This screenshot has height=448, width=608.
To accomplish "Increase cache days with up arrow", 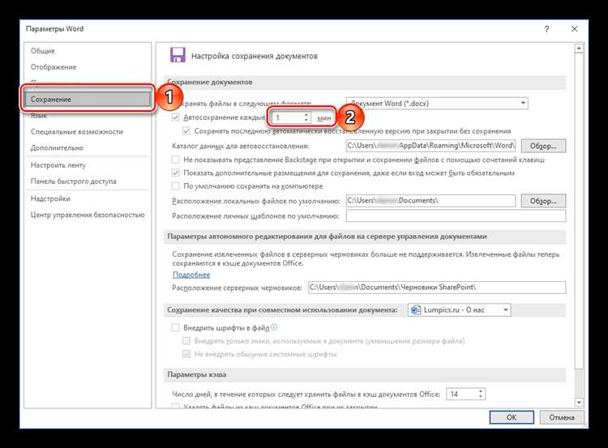I will point(481,391).
